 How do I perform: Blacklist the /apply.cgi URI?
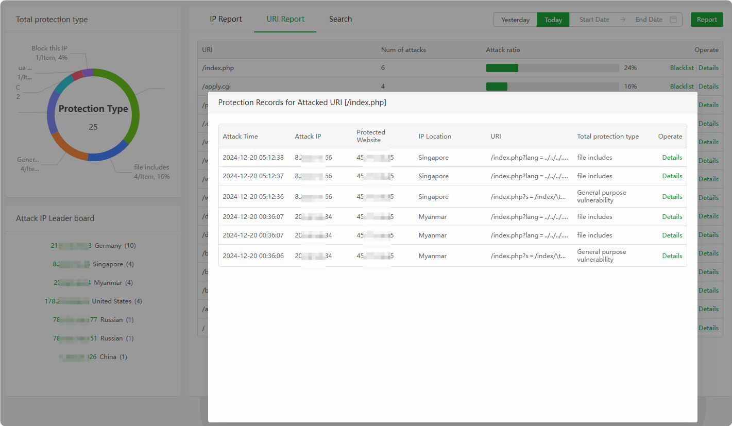682,87
